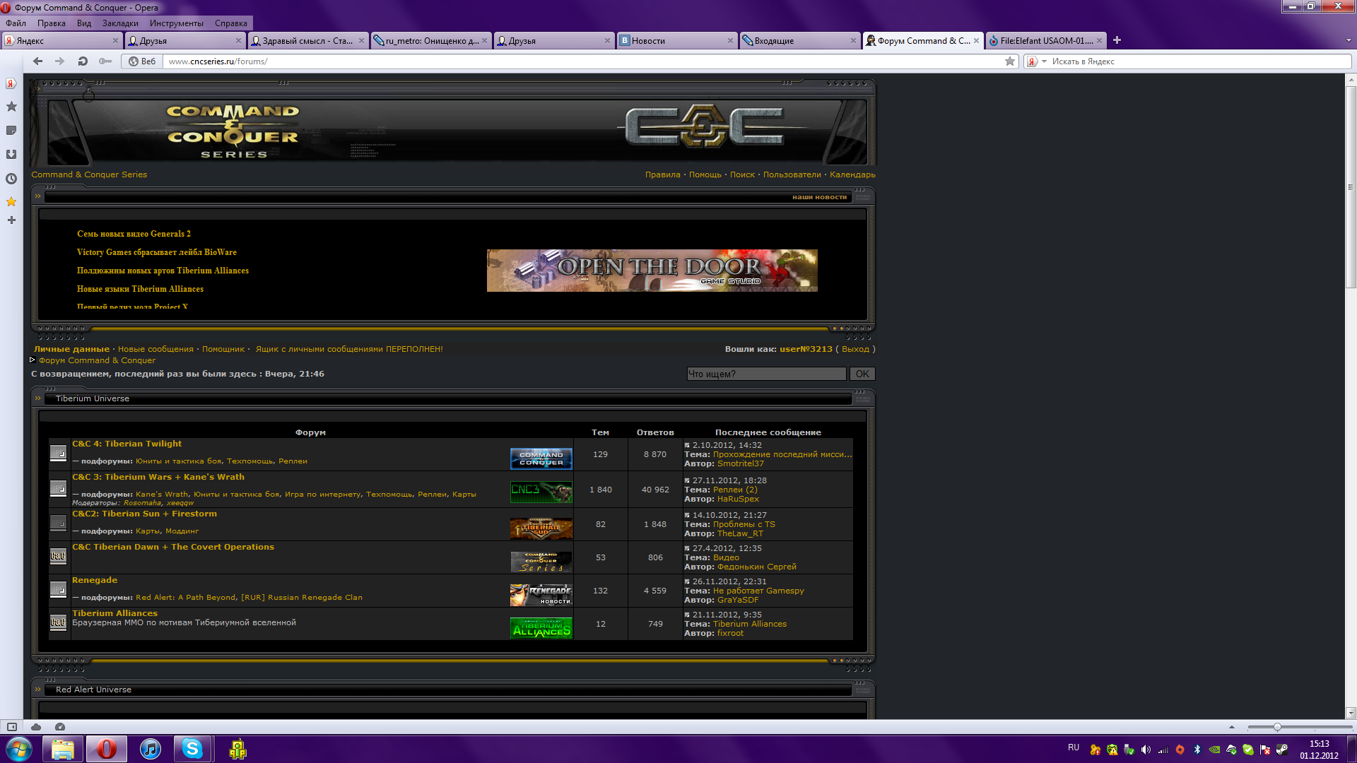Open Skype from the taskbar
Screen dimensions: 1357x763
(x=192, y=749)
